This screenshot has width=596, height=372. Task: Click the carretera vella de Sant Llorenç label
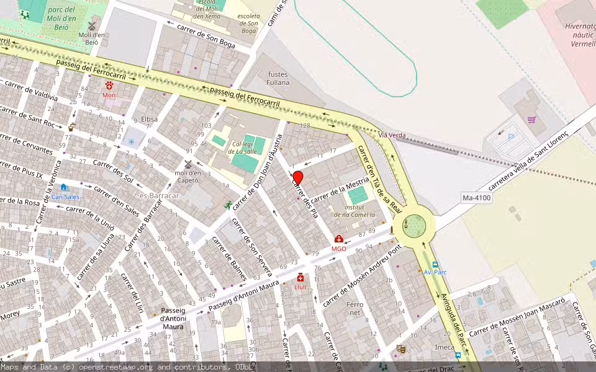pos(528,161)
